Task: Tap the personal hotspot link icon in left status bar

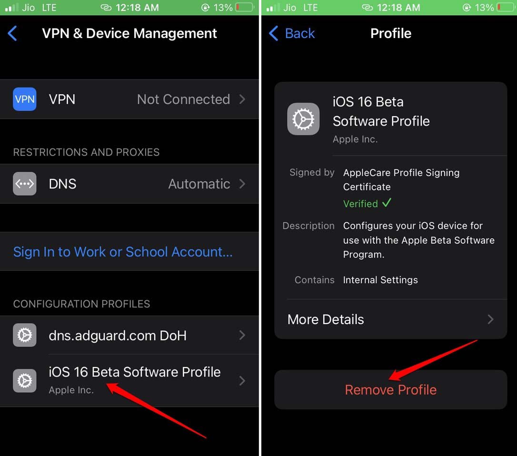Action: pos(106,7)
